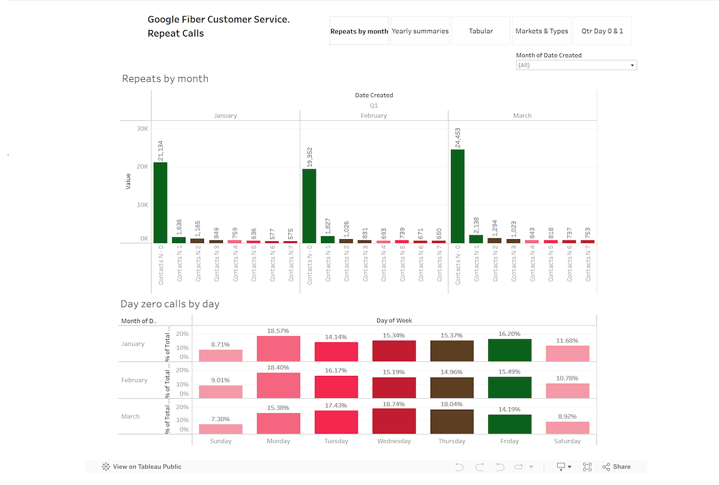
Task: Select the January Thursday bar at 15.37%
Action: [452, 351]
